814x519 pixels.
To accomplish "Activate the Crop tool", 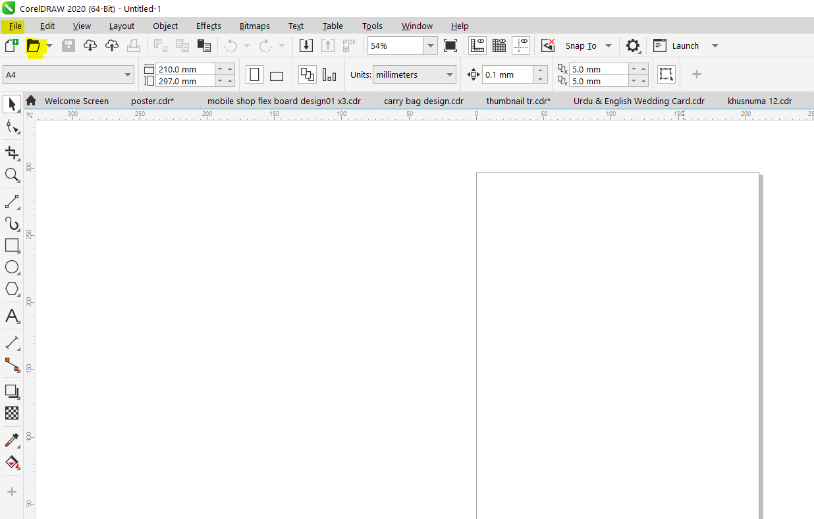I will point(11,153).
